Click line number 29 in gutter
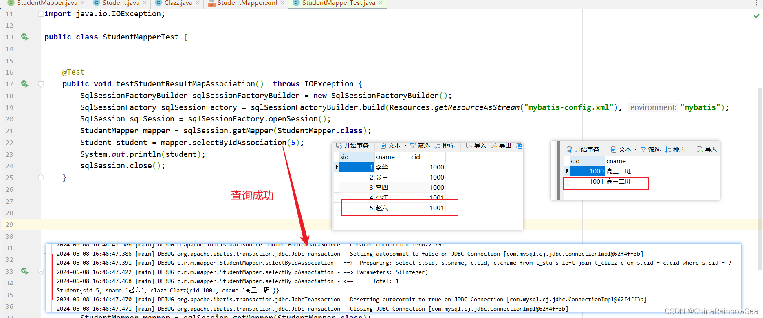 point(9,224)
